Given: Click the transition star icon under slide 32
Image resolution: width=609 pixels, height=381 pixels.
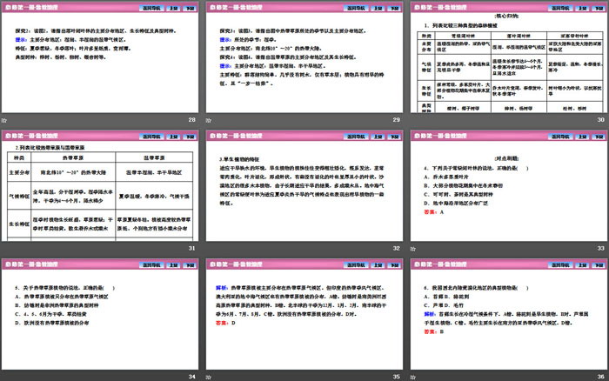Looking at the screenshot, I should pyautogui.click(x=208, y=248).
